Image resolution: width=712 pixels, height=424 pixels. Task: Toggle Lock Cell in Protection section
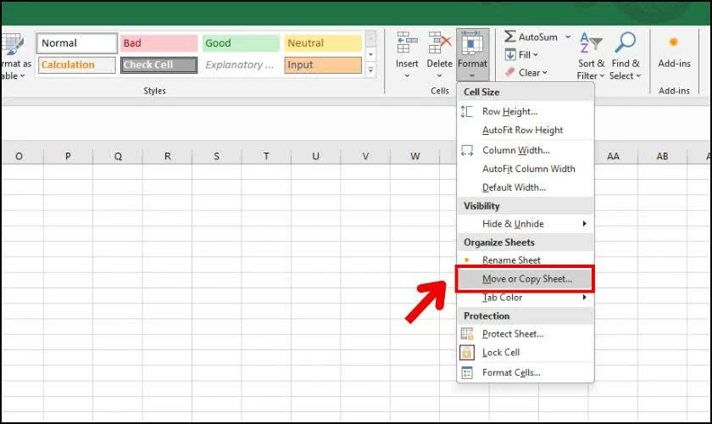click(x=500, y=353)
